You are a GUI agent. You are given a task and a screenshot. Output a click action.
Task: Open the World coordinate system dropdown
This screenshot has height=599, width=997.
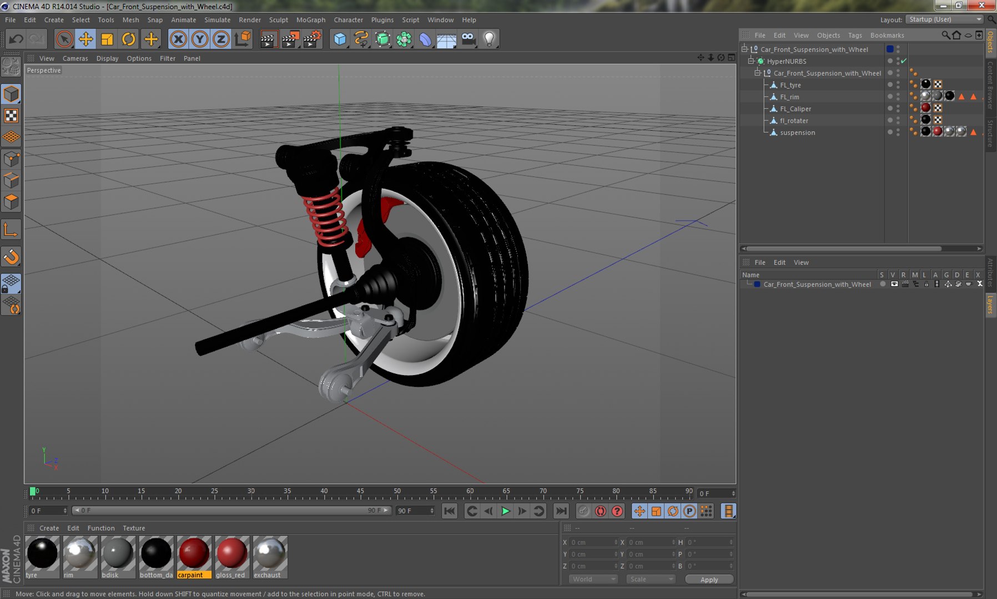[x=593, y=579]
